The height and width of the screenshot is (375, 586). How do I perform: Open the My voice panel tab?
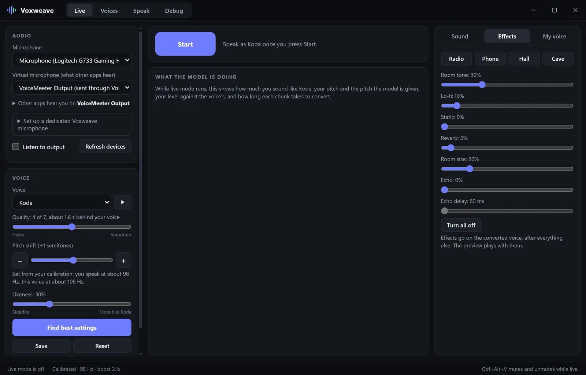click(x=555, y=36)
